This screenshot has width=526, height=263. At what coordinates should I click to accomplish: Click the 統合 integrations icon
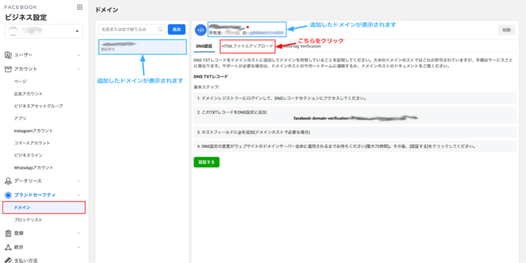click(8, 247)
